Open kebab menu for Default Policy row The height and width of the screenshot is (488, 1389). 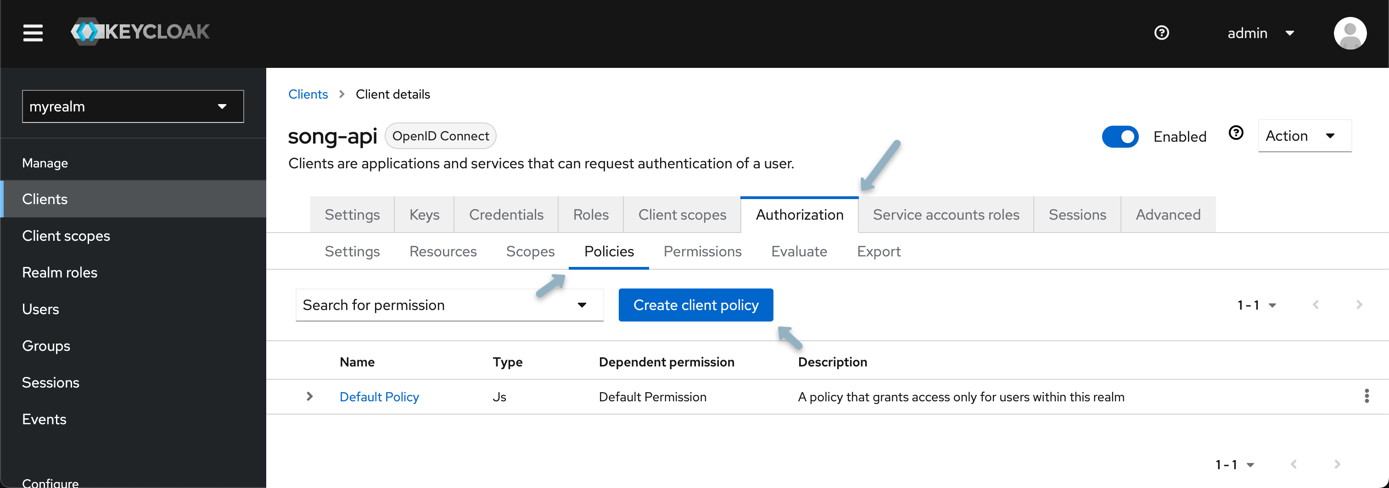pyautogui.click(x=1366, y=396)
